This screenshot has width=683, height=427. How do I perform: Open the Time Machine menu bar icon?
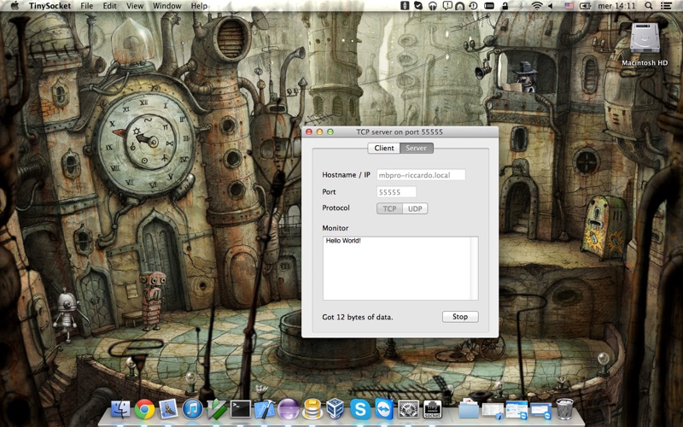(x=474, y=6)
